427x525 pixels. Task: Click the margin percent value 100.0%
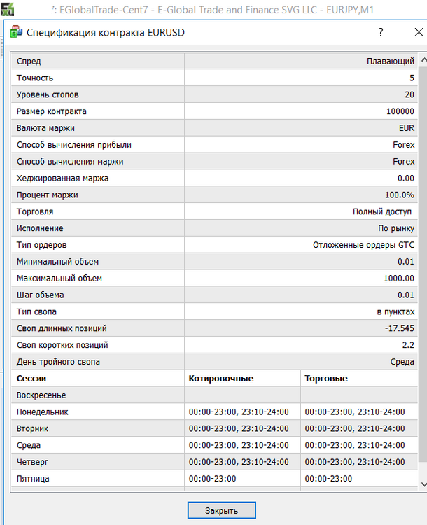(400, 195)
